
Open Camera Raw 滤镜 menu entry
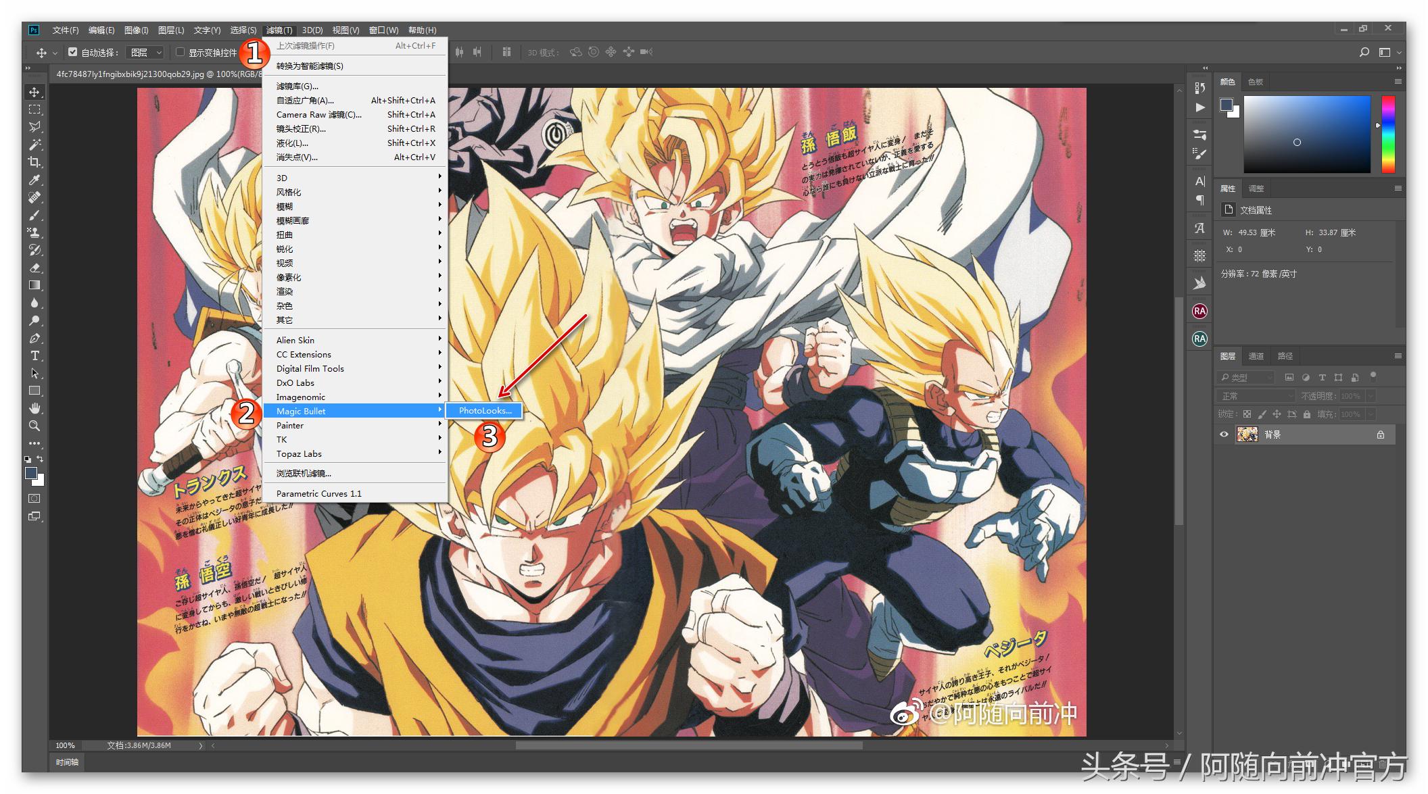(x=318, y=115)
